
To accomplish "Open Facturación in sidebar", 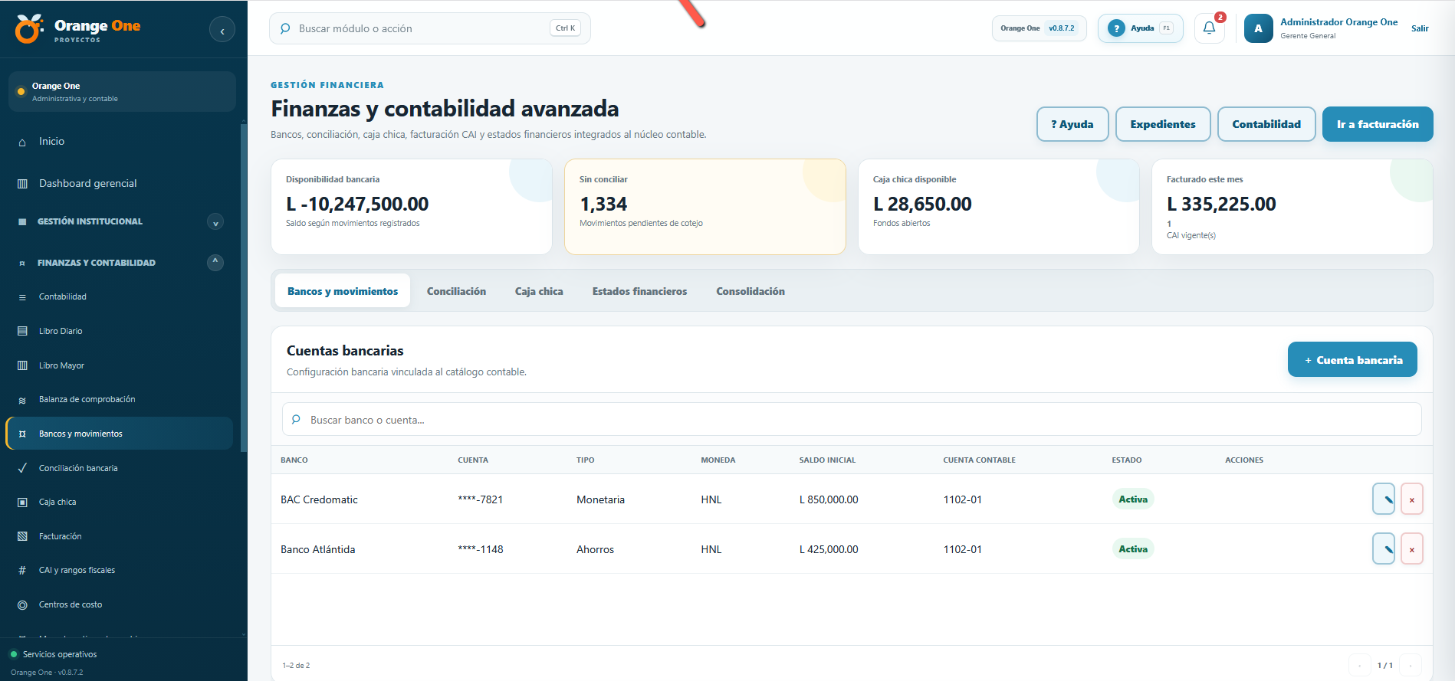I will (x=119, y=536).
